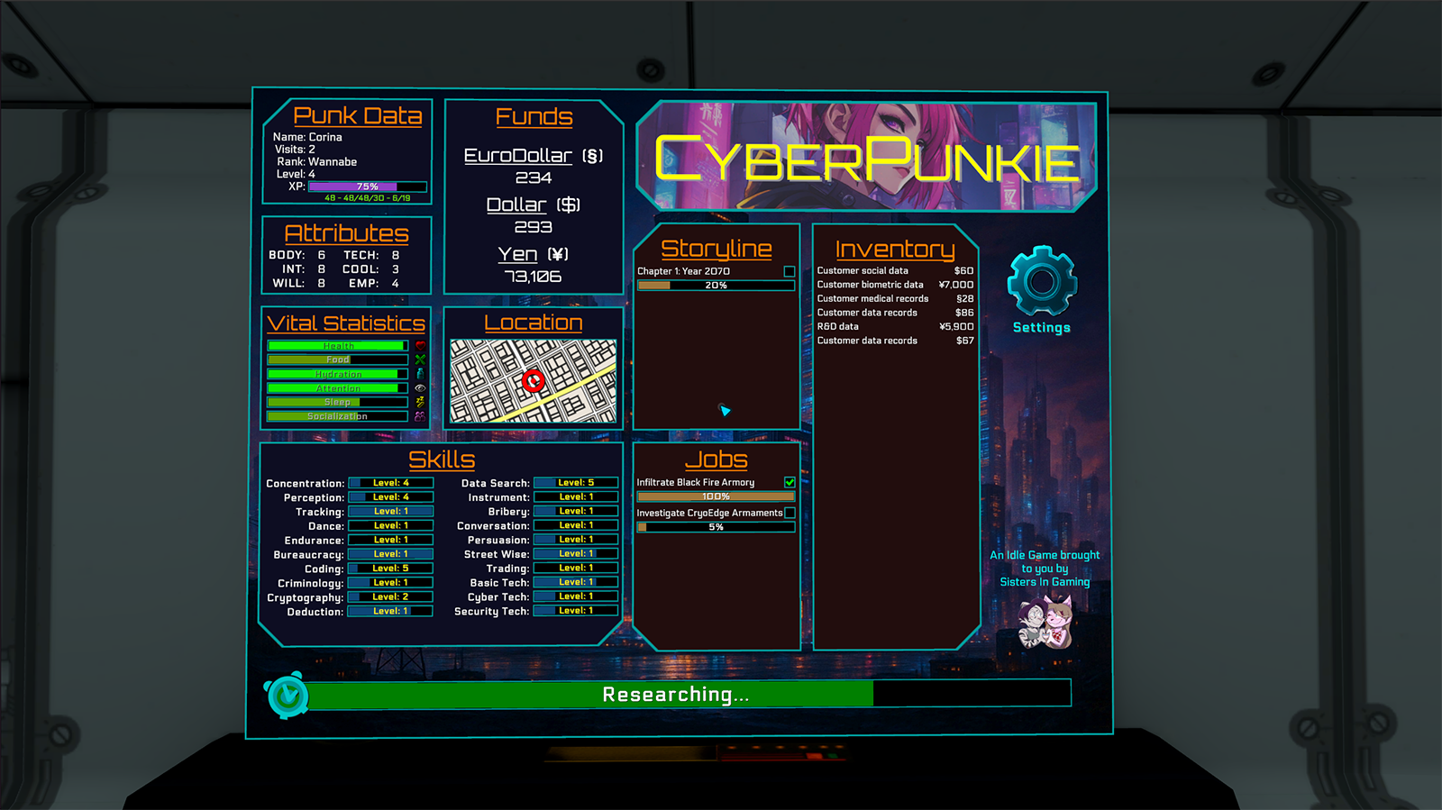Click the Sisters In Gaming mascot logo
The image size is (1442, 810).
(1045, 622)
